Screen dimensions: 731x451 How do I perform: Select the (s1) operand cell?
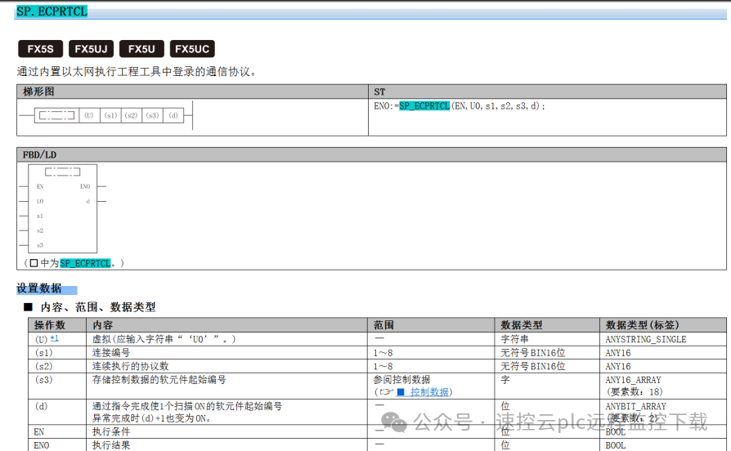57,353
